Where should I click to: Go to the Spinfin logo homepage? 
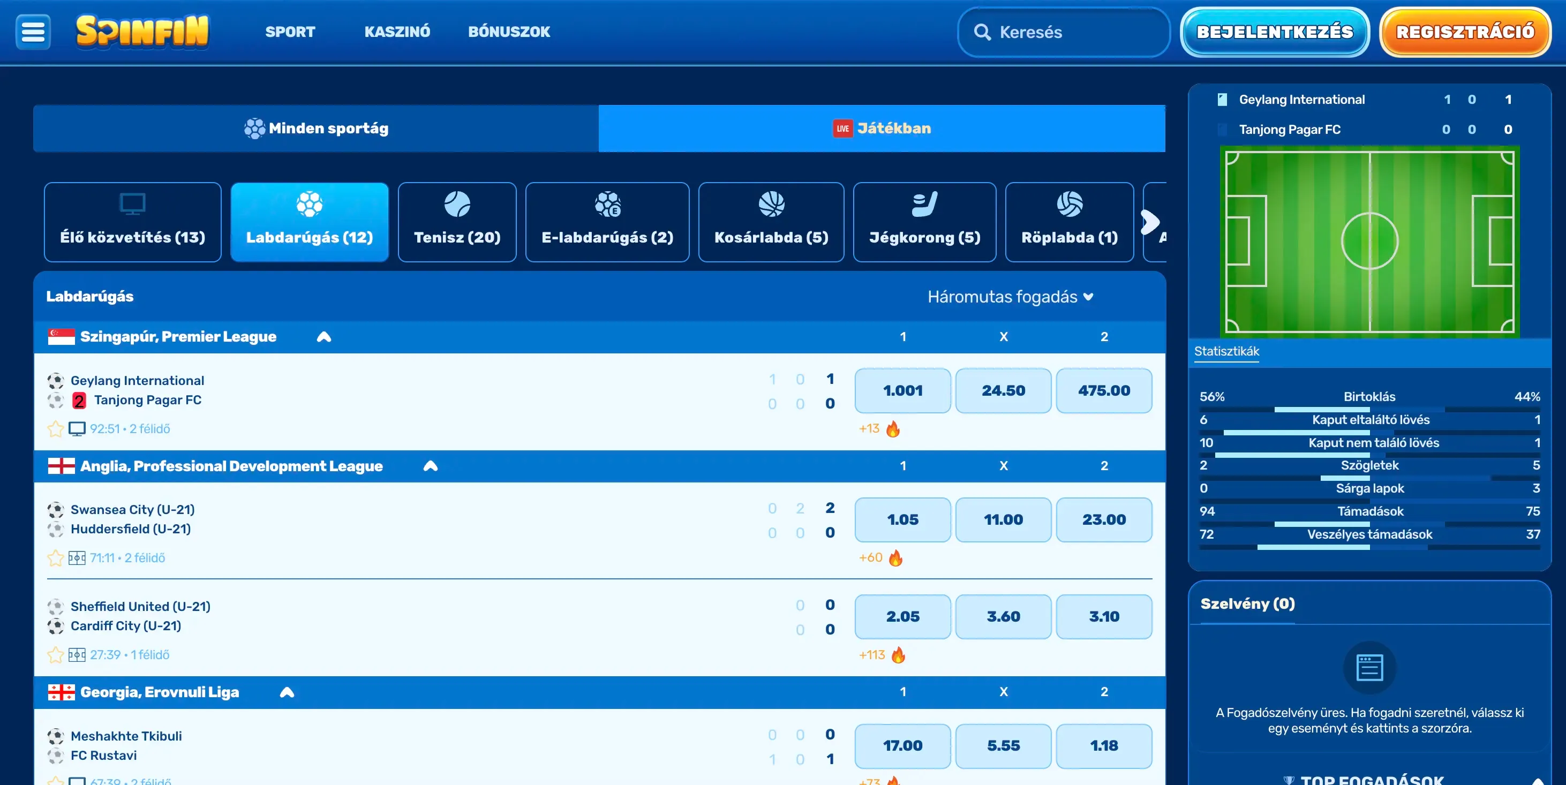point(142,32)
